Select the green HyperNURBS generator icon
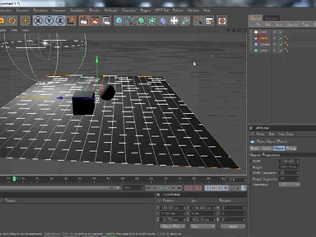The image size is (316, 237). pos(141,20)
